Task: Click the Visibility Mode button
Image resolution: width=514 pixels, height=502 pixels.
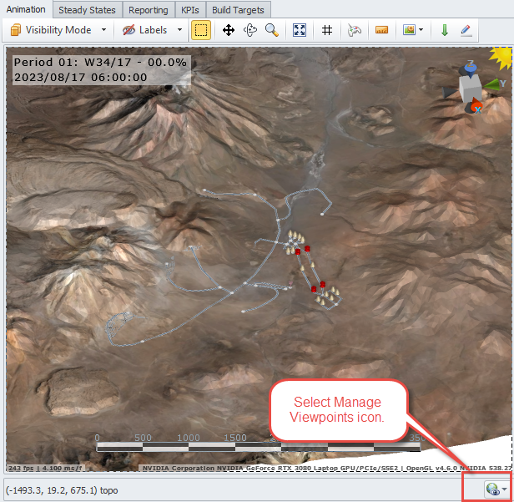Action: 52,30
